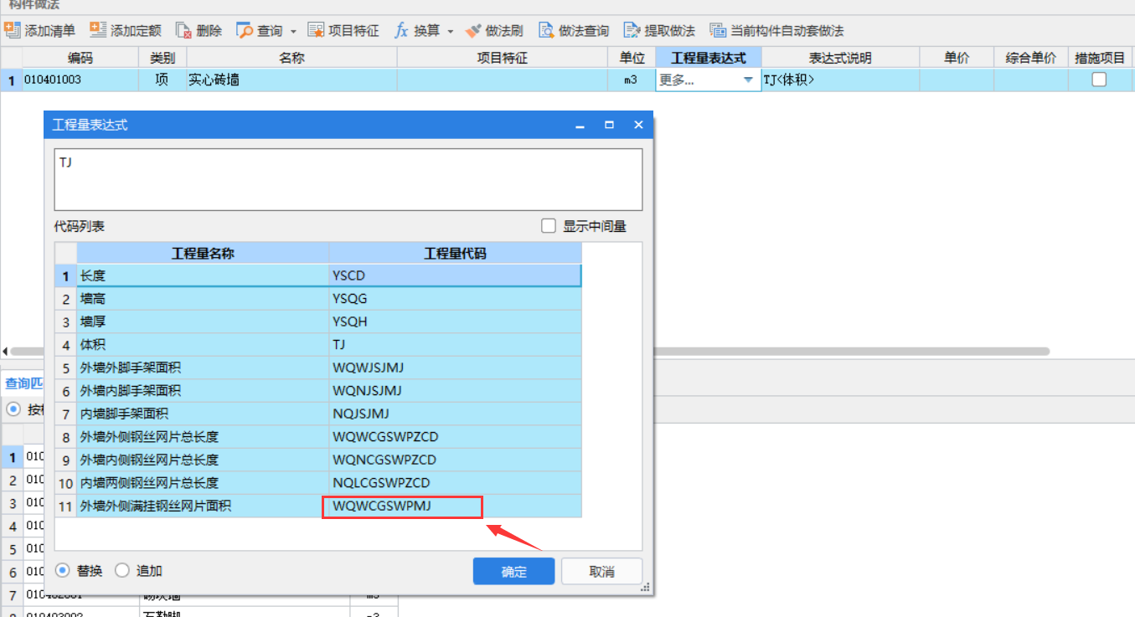1135x617 pixels.
Task: Select the 替换 radio button
Action: pos(63,570)
